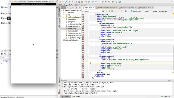
Task: Toggle the Match Case checkbox
Action: (x=132, y=11)
